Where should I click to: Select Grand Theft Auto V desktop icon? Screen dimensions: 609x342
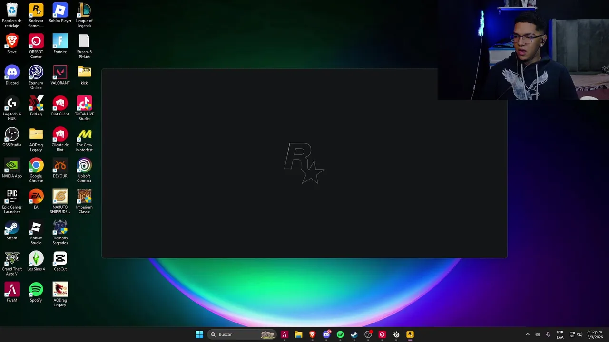click(x=12, y=264)
